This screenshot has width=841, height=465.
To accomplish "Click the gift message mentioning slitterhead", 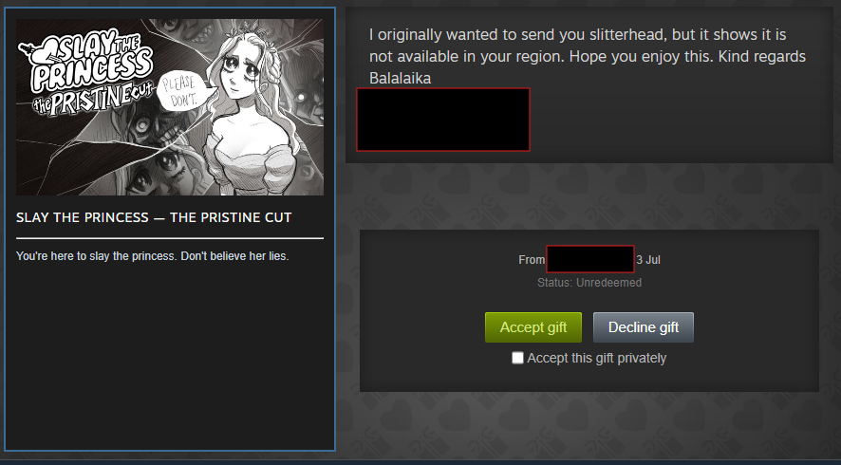I will pos(588,56).
